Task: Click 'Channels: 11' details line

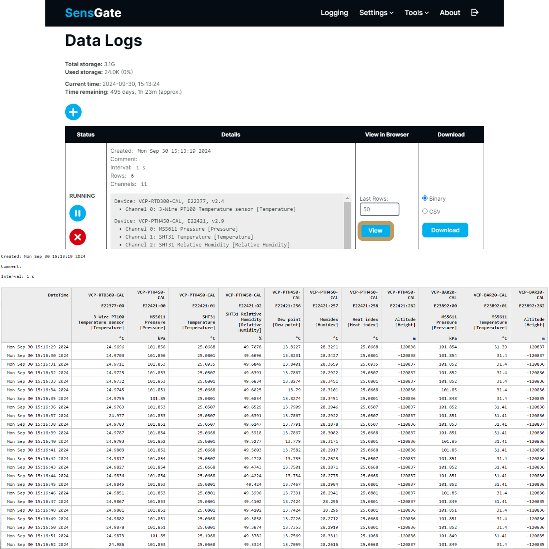Action: (129, 184)
